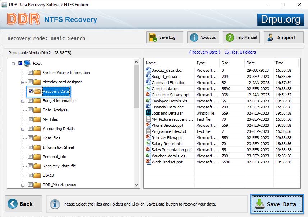Click the Excel icon beside Voucher_details.xls

(148, 156)
